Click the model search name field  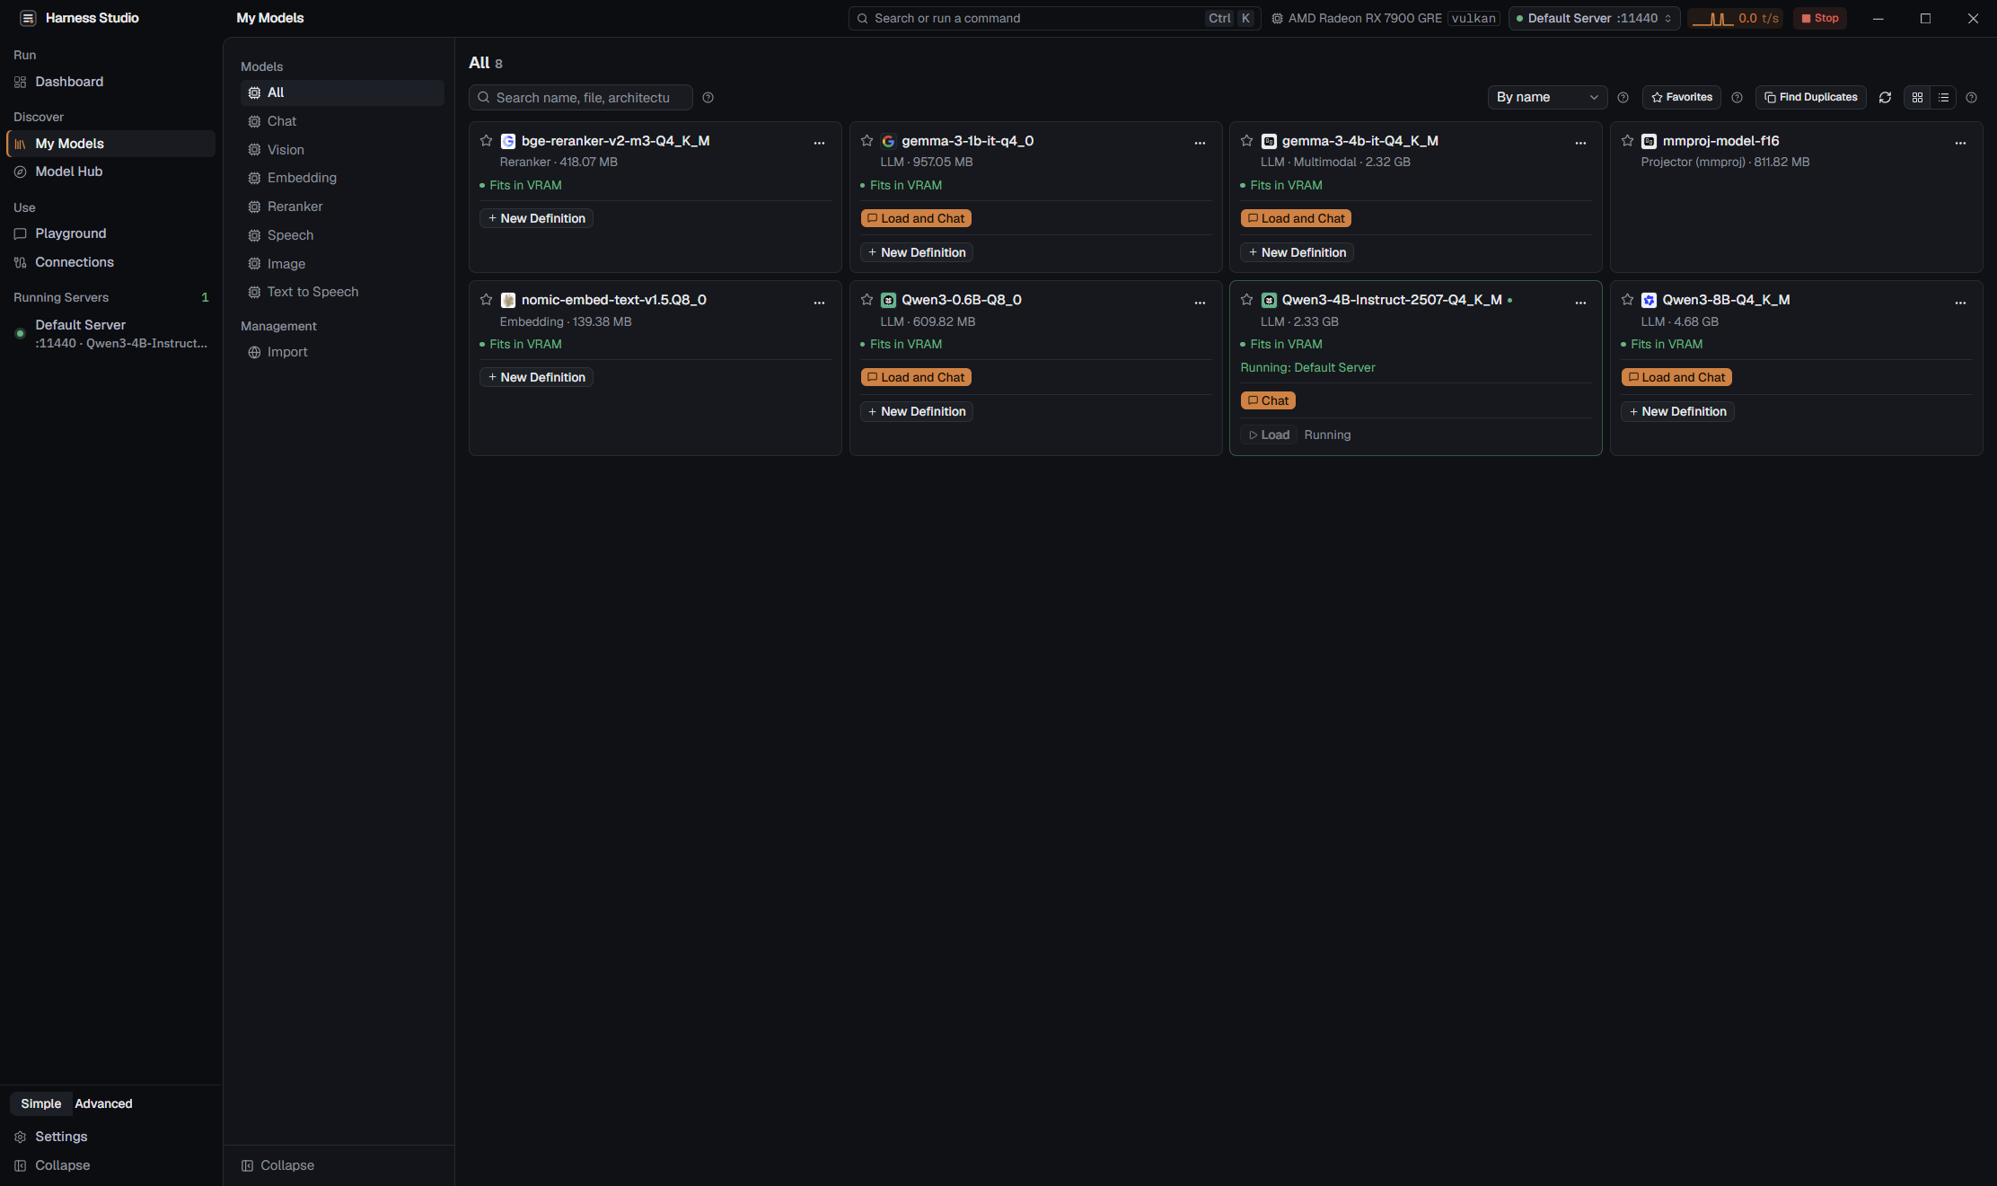coord(581,97)
